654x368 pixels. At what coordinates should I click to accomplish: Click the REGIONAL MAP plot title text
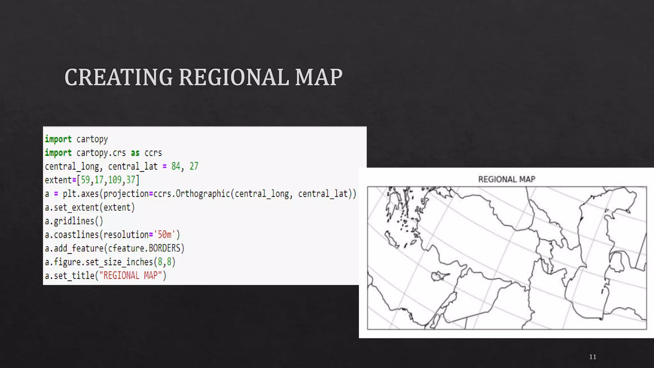pyautogui.click(x=506, y=180)
